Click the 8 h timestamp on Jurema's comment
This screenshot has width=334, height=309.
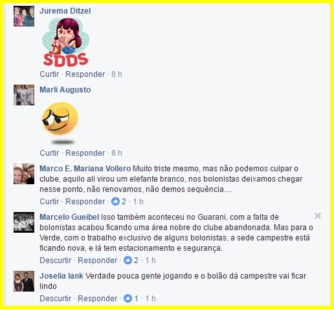click(x=117, y=74)
